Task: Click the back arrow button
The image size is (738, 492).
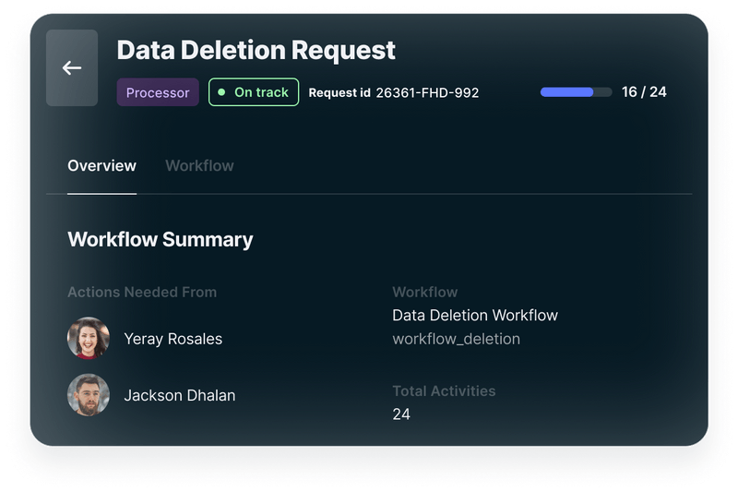Action: pos(72,68)
